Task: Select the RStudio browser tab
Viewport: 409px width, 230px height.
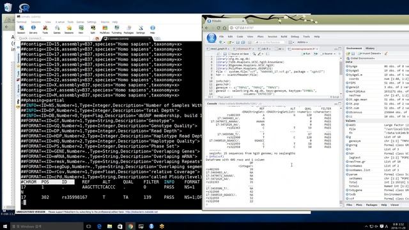Action: (226, 21)
